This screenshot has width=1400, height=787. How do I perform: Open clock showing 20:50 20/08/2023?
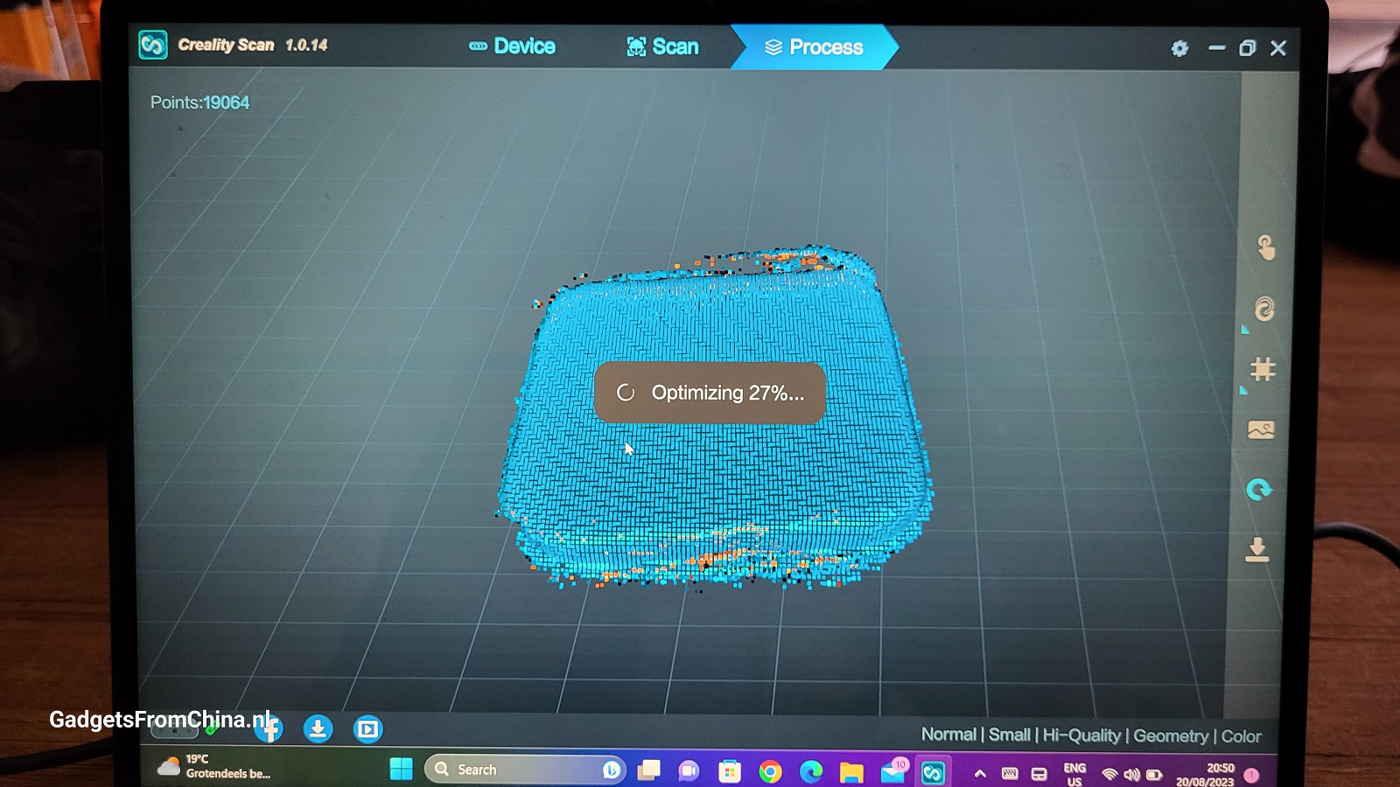pos(1206,775)
